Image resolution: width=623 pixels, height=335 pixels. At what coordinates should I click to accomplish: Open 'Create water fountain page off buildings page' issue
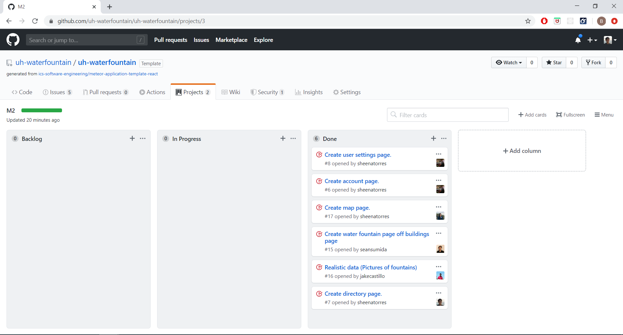click(x=377, y=237)
